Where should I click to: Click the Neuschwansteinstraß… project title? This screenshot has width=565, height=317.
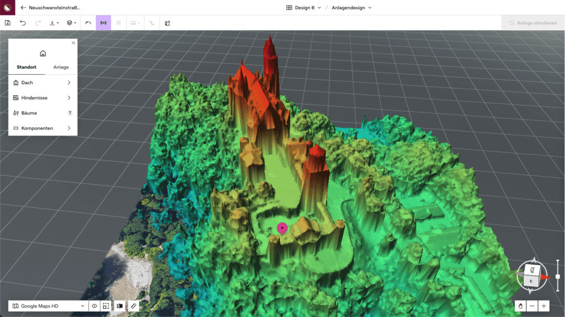coord(55,8)
